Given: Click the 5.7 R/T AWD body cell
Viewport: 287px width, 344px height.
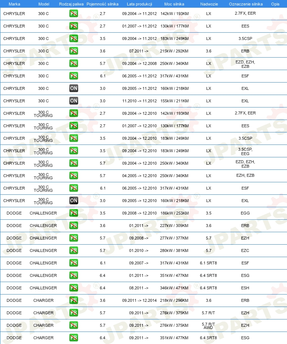Looking at the screenshot, I should pos(208,326).
